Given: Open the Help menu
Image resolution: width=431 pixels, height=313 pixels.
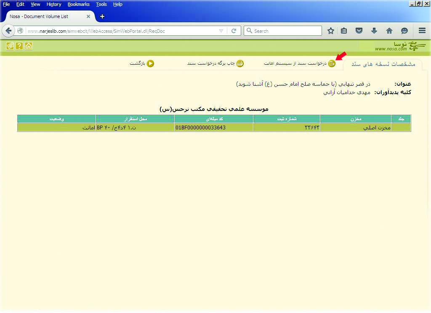Looking at the screenshot, I should (118, 4).
